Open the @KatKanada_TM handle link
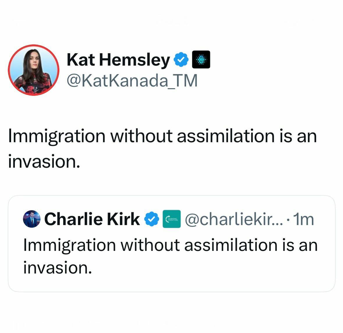 tap(132, 81)
